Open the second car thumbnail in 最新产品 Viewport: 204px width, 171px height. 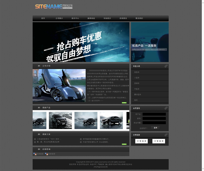pyautogui.click(x=60, y=120)
